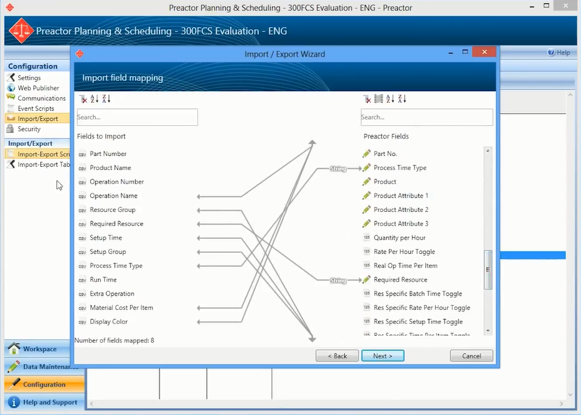The image size is (581, 415).
Task: Open Event Scripts in the Configuration panel
Action: (36, 109)
